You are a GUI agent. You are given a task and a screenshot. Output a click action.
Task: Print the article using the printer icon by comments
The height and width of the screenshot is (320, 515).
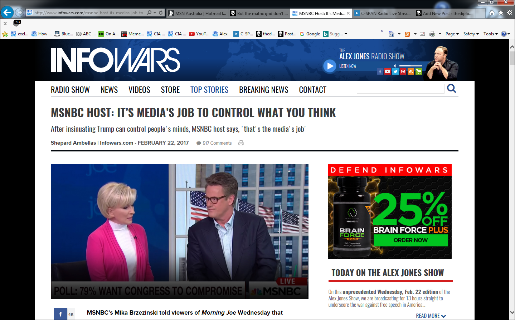click(x=241, y=143)
